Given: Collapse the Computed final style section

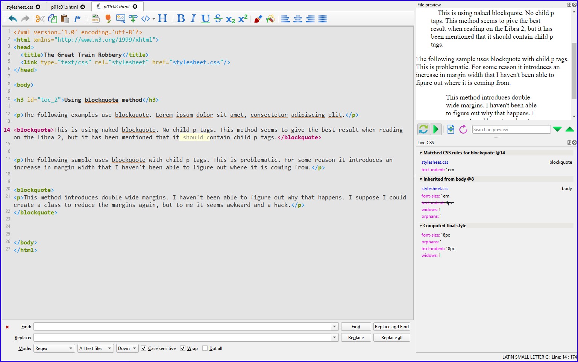Looking at the screenshot, I should pyautogui.click(x=421, y=226).
